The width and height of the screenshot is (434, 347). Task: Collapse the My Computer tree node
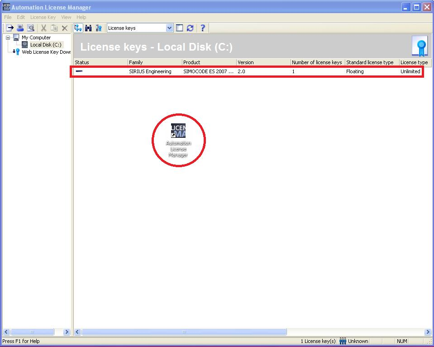pos(8,38)
